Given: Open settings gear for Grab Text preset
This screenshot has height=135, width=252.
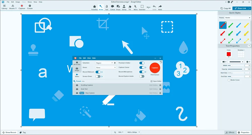Looking at the screenshot, I should click(160, 89).
